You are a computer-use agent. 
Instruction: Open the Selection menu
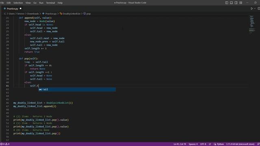pos(18,3)
